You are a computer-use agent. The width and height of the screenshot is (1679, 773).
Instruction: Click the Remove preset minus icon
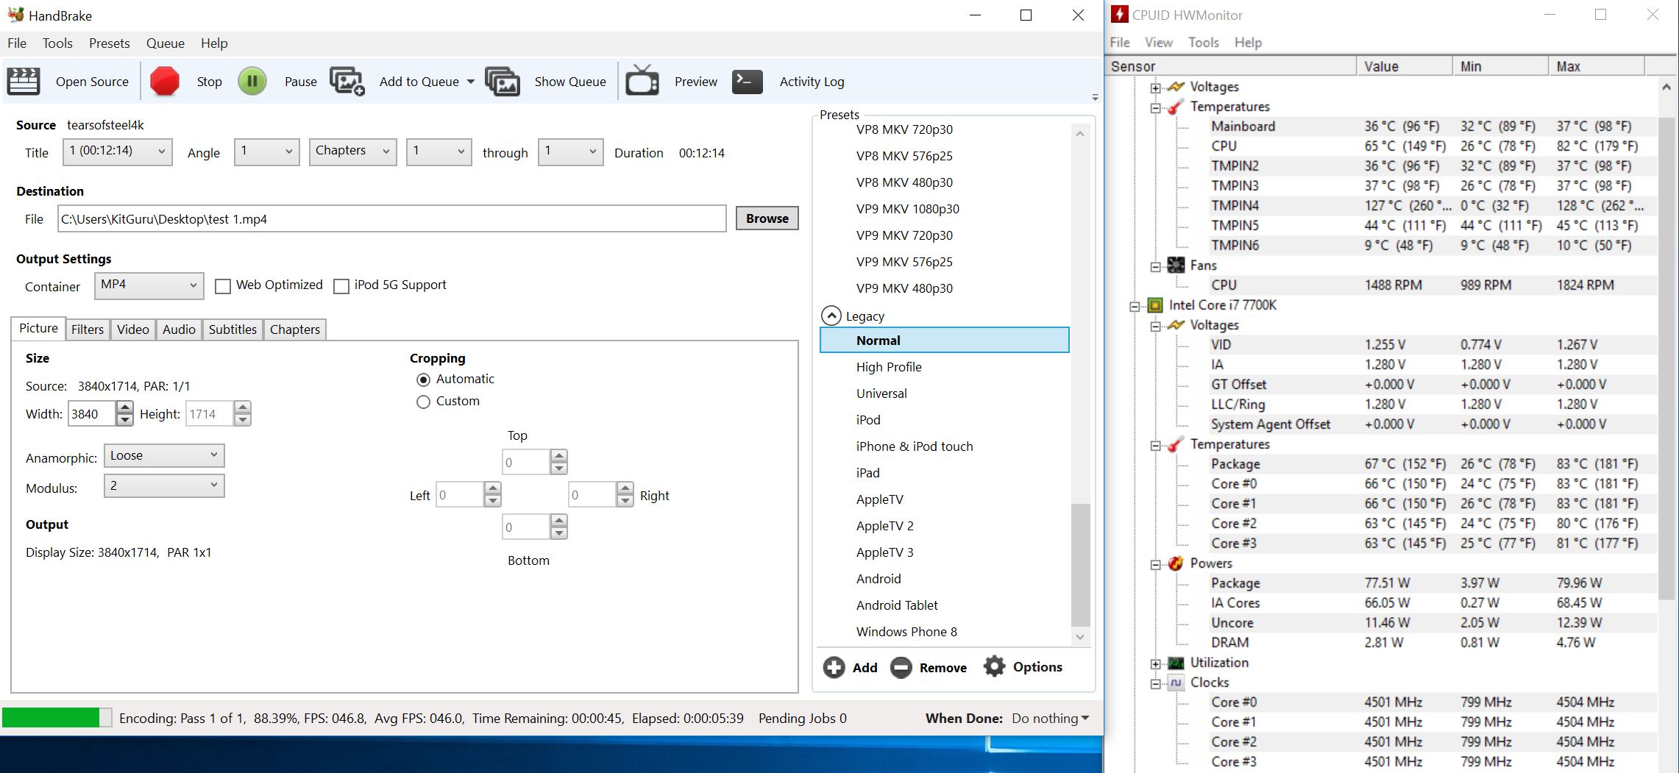point(901,667)
